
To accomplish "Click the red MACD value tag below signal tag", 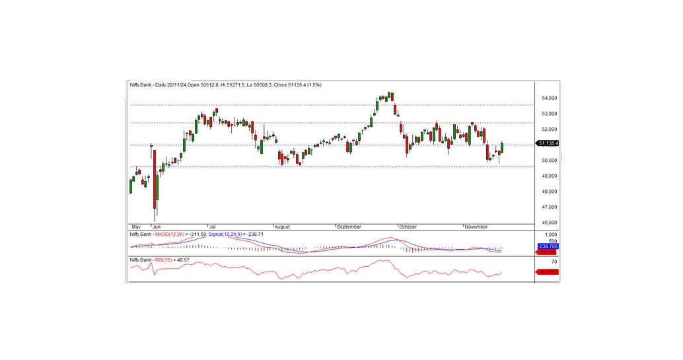I will (547, 252).
